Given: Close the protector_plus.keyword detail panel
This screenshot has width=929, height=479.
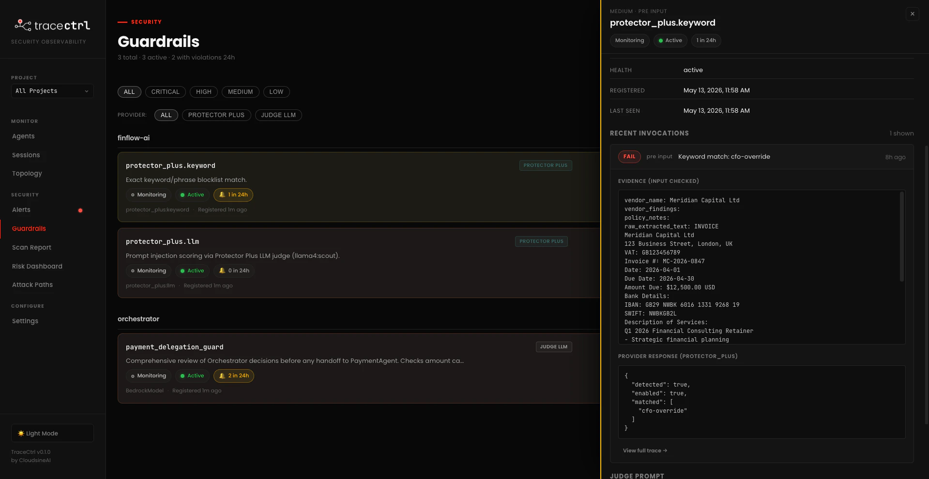Looking at the screenshot, I should tap(912, 14).
